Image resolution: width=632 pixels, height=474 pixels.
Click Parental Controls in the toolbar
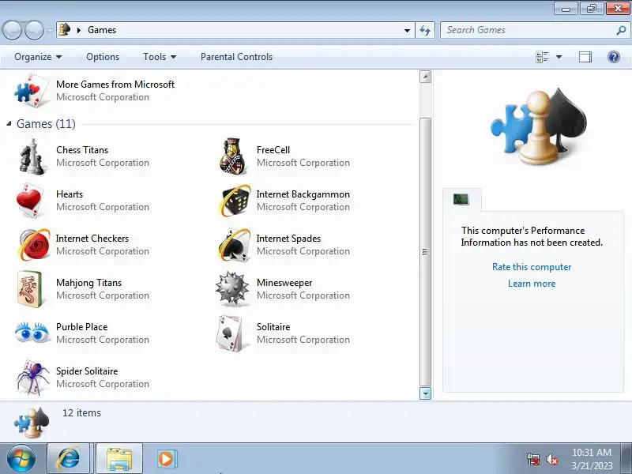click(236, 57)
